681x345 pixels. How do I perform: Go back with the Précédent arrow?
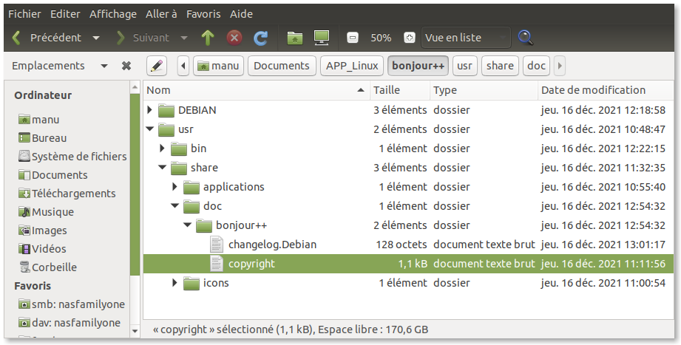pos(17,38)
